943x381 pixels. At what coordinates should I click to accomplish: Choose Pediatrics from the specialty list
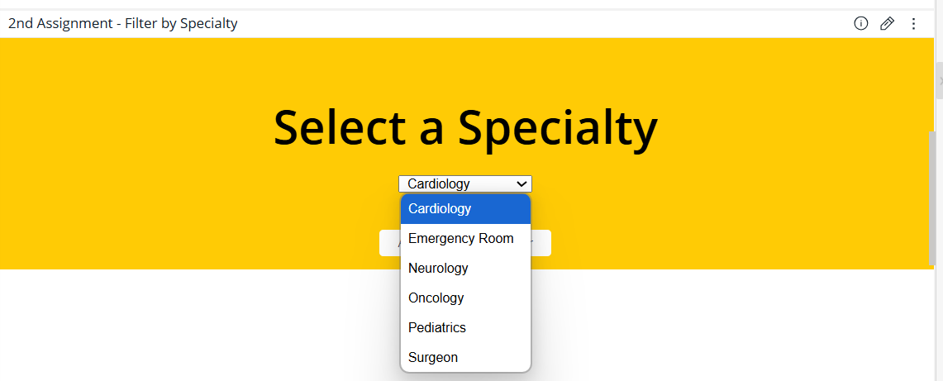point(465,327)
